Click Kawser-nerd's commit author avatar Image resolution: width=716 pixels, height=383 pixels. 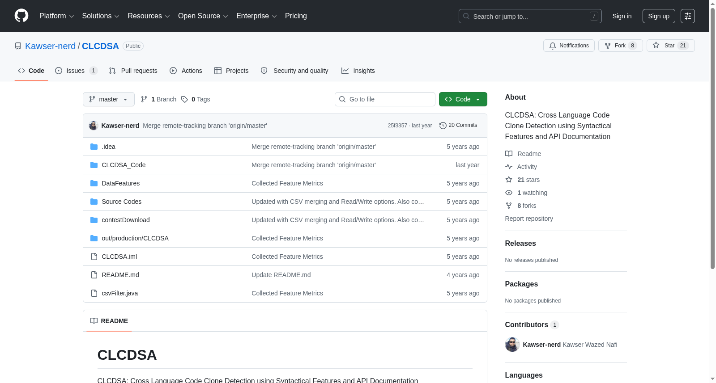point(94,126)
